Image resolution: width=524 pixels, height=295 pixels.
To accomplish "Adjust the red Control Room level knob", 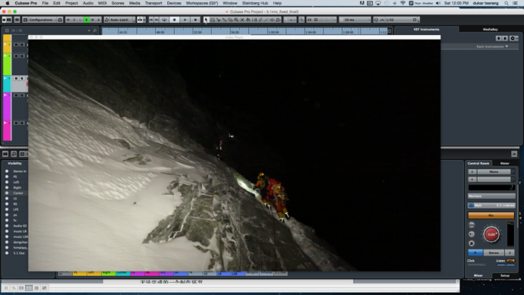I will click(x=491, y=234).
